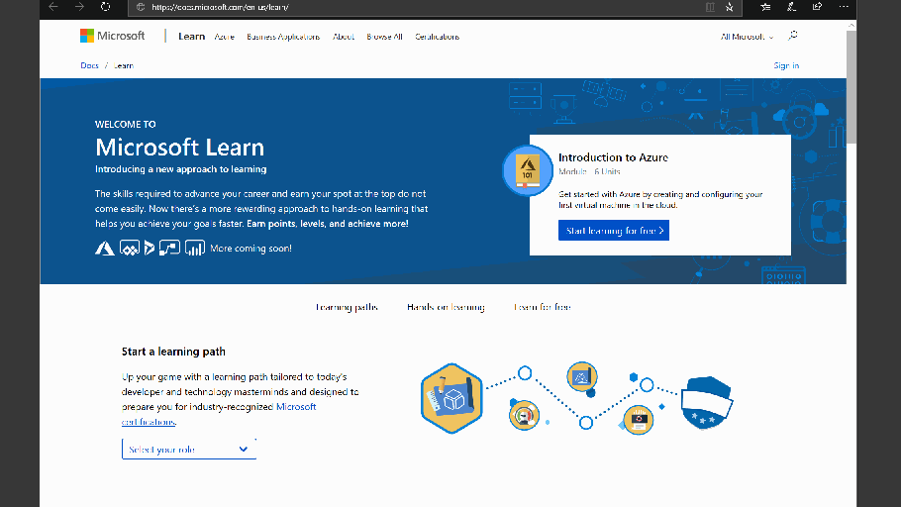Image resolution: width=901 pixels, height=507 pixels.
Task: Open the Azure nav item
Action: coord(224,37)
